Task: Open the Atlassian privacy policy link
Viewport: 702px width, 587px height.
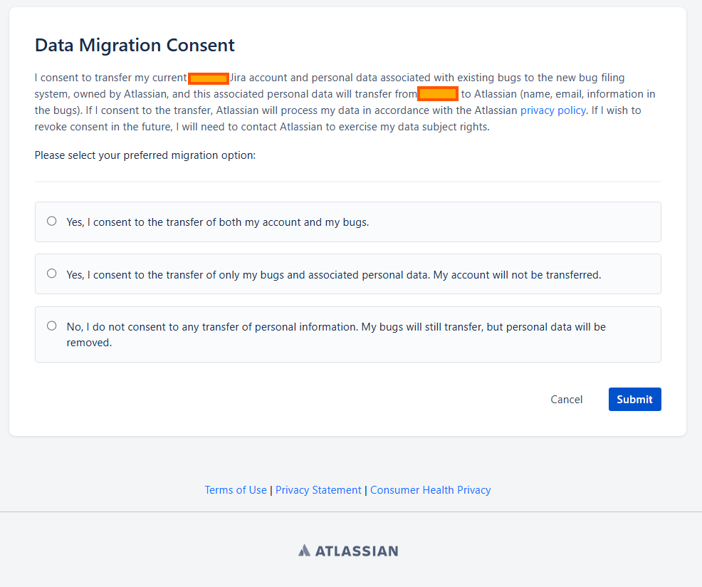Action: coord(553,110)
